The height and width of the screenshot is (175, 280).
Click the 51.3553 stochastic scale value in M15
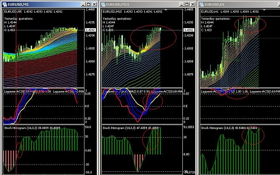pyautogui.click(x=189, y=127)
